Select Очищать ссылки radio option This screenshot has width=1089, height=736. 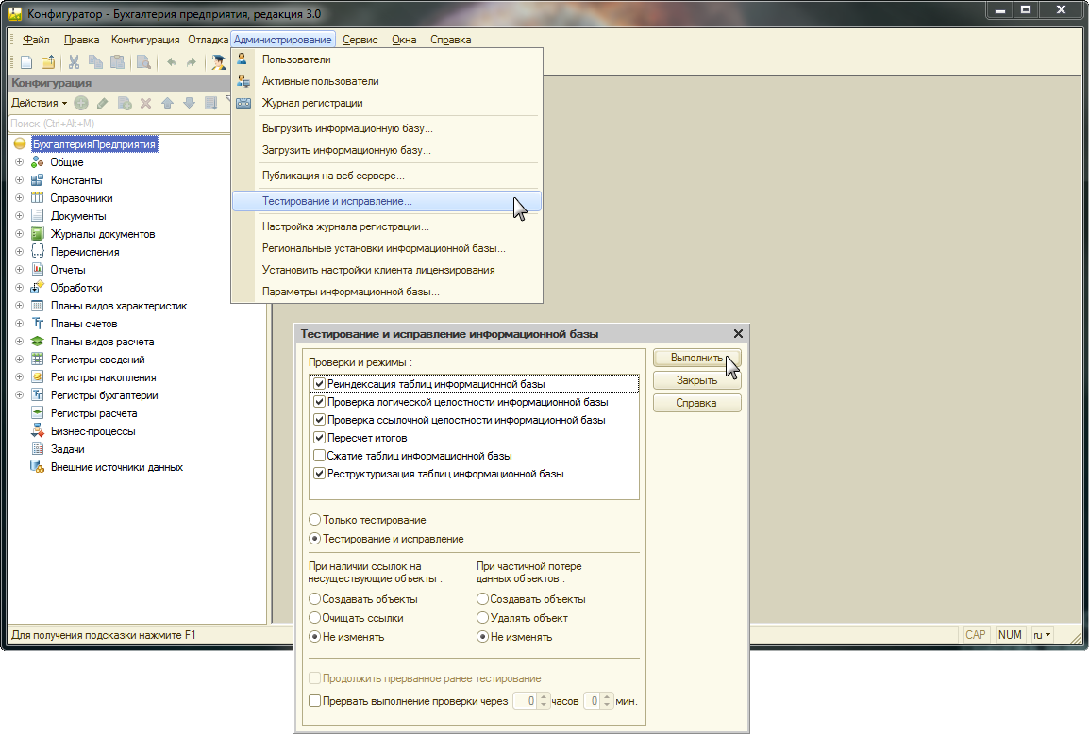pyautogui.click(x=314, y=618)
